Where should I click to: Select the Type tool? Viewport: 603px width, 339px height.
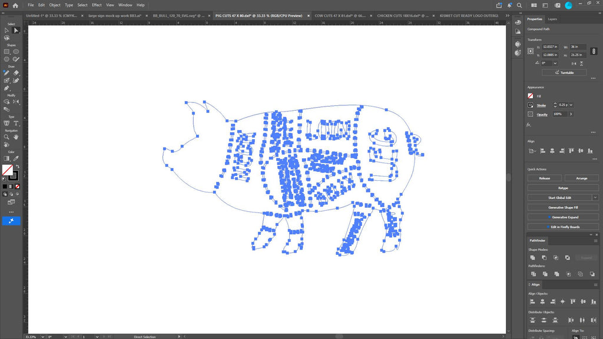pyautogui.click(x=16, y=123)
